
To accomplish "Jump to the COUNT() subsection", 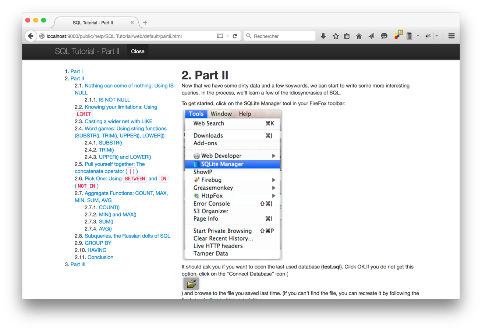I will coord(109,207).
